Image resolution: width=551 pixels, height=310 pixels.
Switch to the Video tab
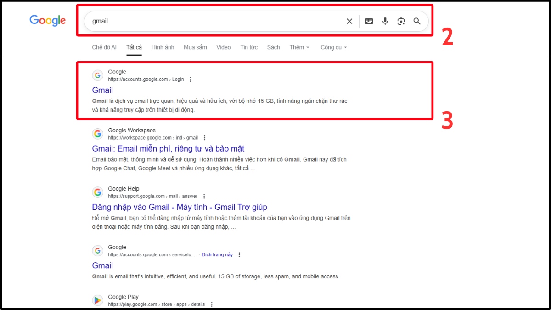click(223, 47)
